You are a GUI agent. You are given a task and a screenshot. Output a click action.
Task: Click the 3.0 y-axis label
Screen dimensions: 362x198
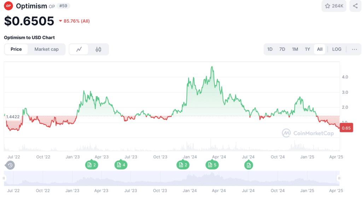tap(345, 92)
